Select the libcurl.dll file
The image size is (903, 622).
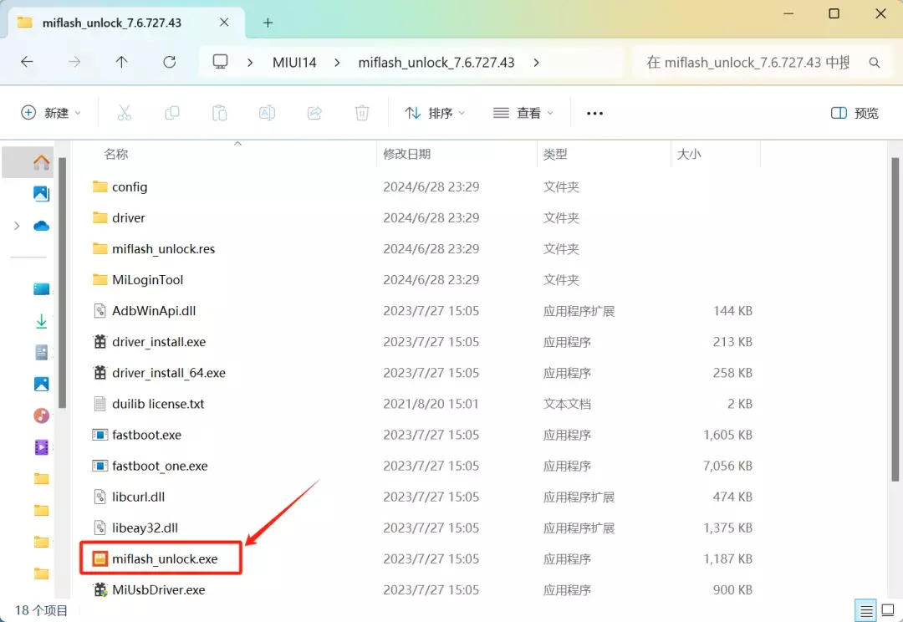138,497
